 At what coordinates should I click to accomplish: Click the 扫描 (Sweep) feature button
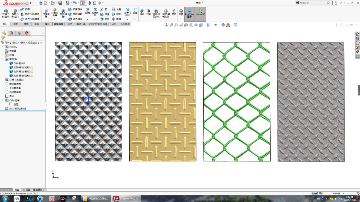point(25,9)
